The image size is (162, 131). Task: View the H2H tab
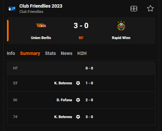82,53
